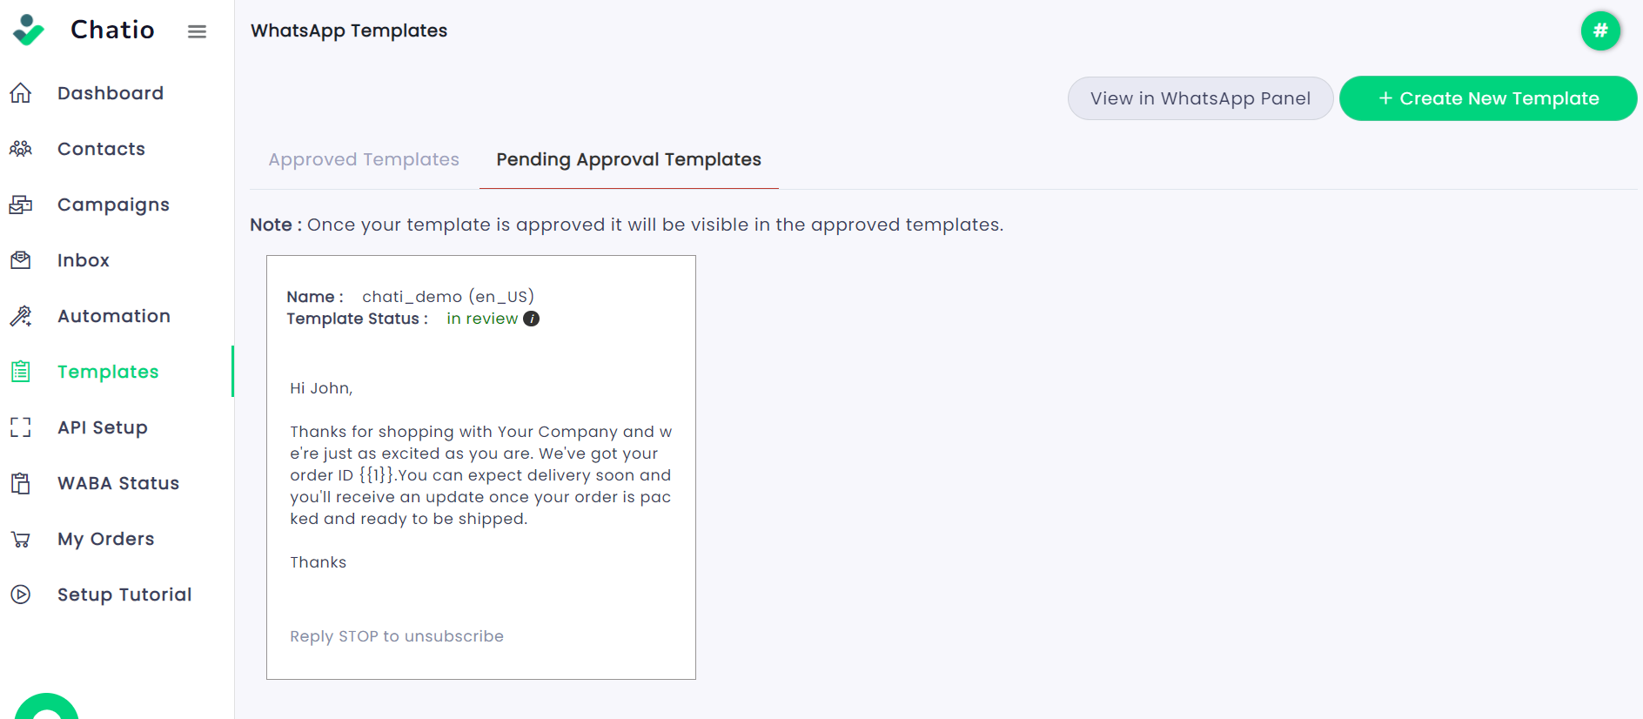
Task: Click View in WhatsApp Panel button
Action: click(1200, 98)
